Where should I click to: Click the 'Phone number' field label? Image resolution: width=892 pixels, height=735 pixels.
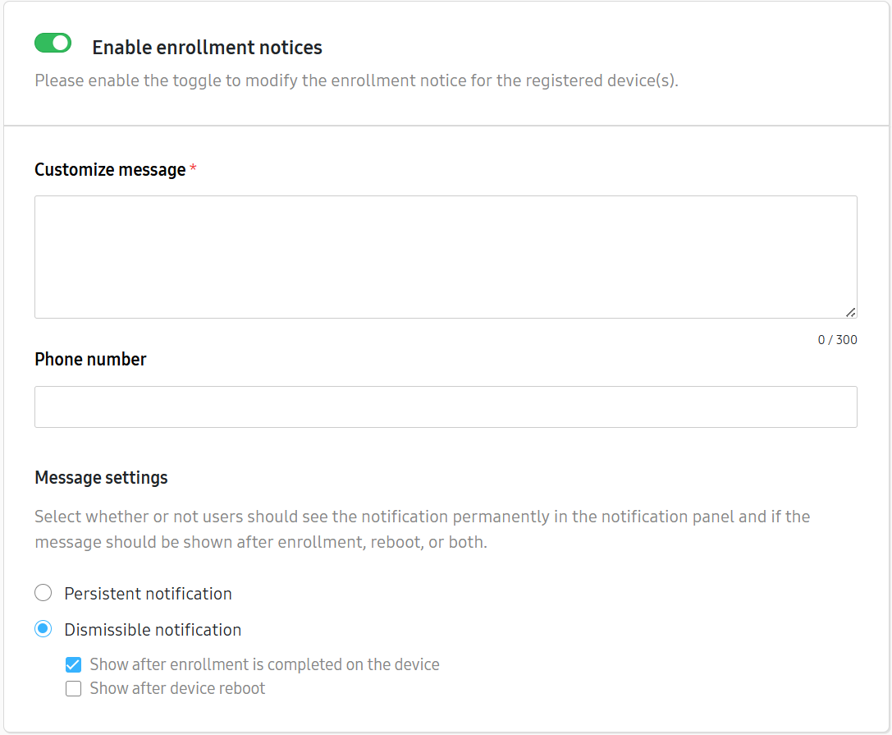90,359
